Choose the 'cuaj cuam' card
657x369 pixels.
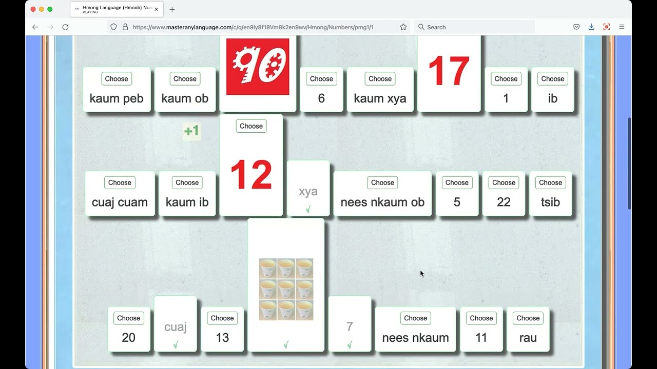pos(120,182)
